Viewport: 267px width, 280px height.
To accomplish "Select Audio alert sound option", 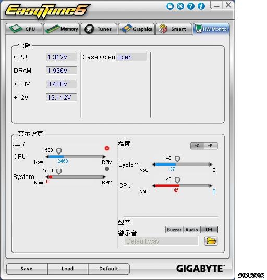I will pyautogui.click(x=191, y=230).
